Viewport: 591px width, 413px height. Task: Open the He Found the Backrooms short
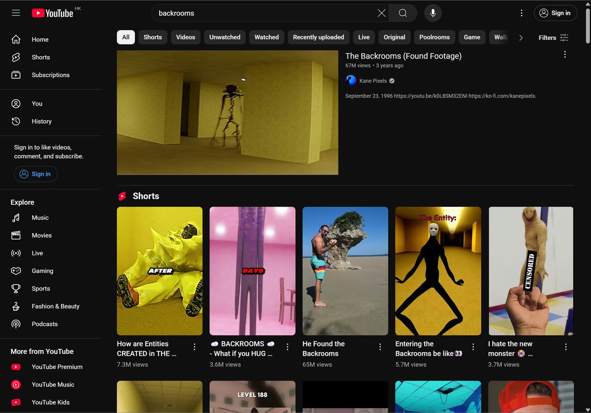click(x=345, y=271)
